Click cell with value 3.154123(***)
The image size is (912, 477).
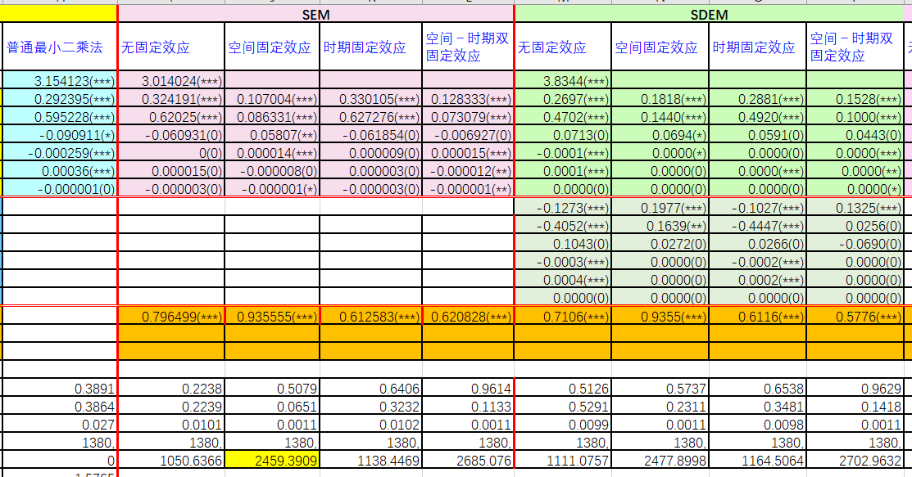click(x=59, y=81)
